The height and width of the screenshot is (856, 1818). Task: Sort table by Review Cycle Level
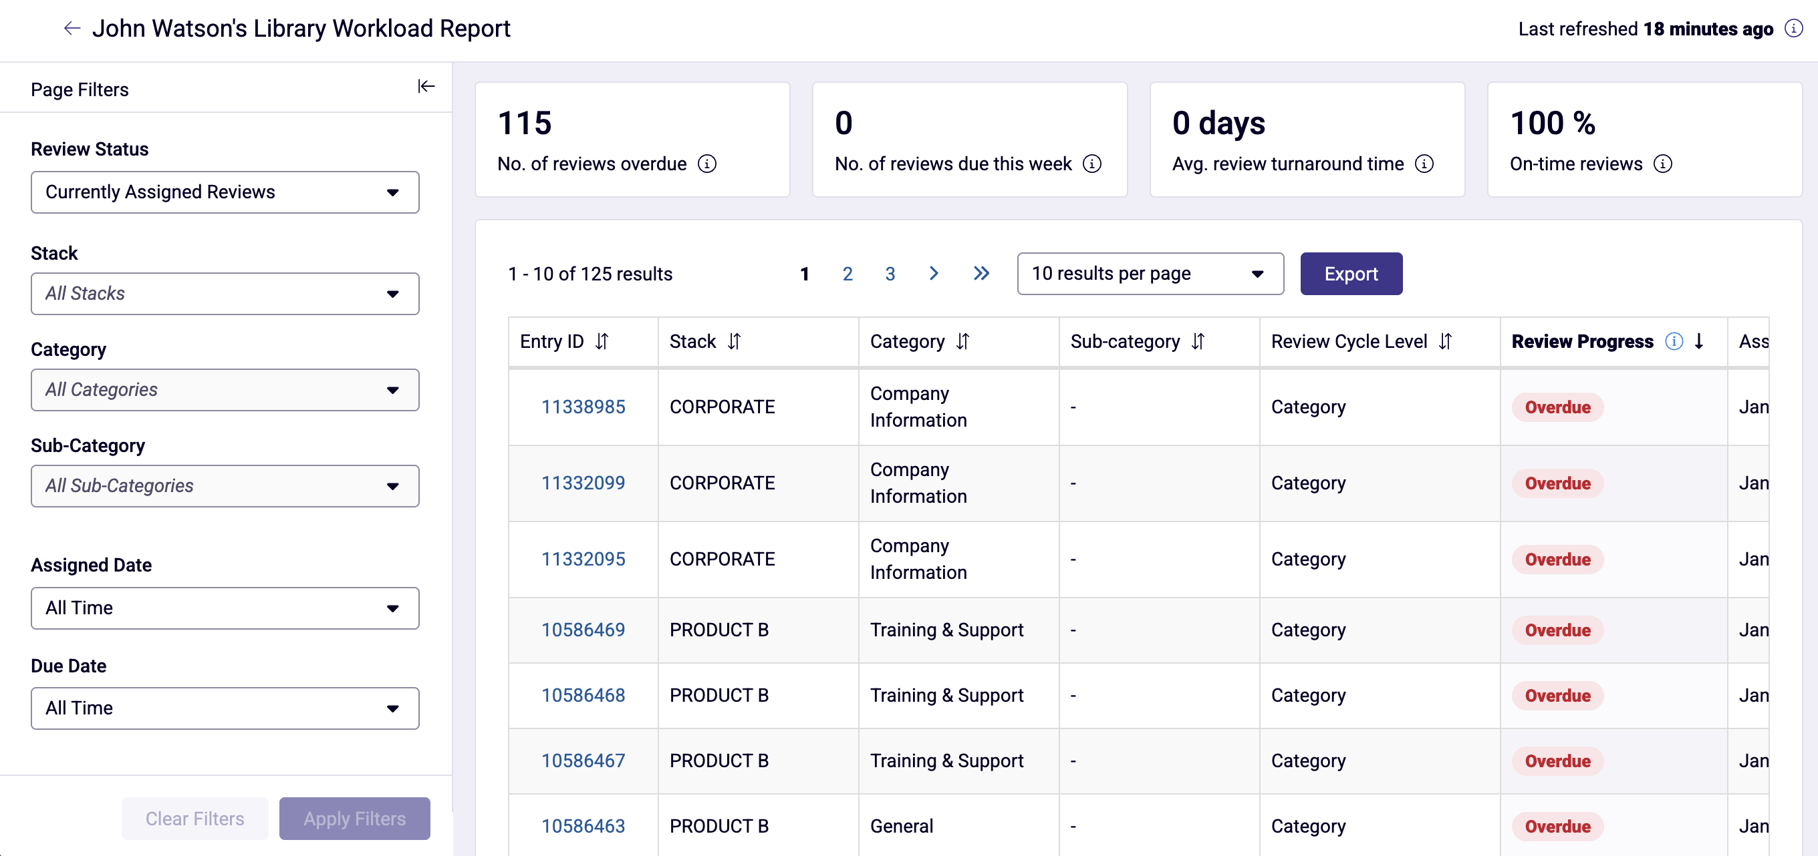click(x=1445, y=341)
